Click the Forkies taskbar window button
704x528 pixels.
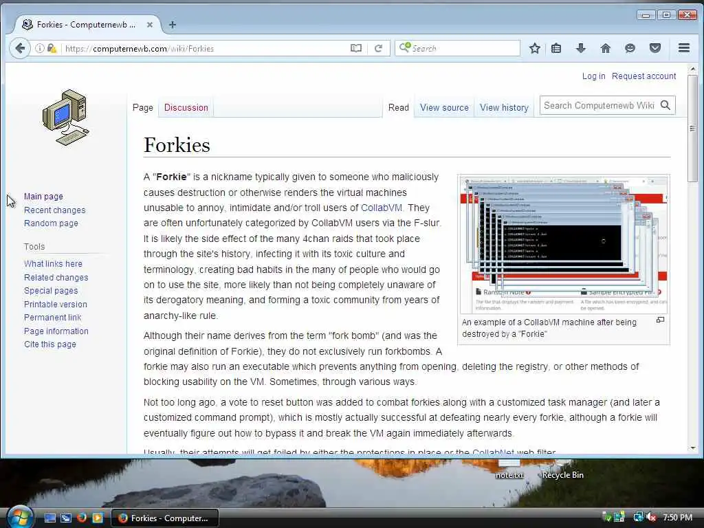coord(165,518)
